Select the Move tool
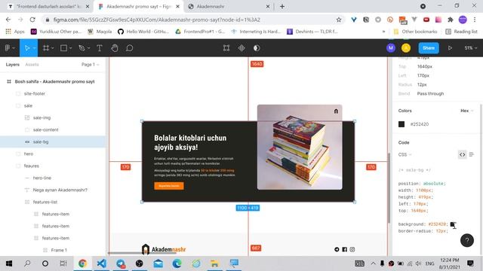Viewport: 483px width, 271px height. 27,48
